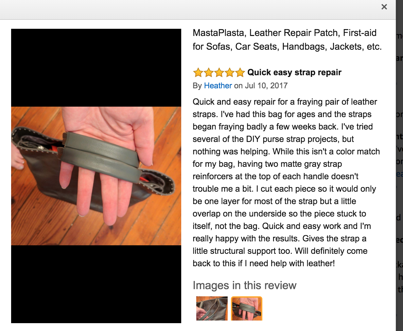Click the fourth gold star in rating
Viewport: 403px width, 331px height.
[x=229, y=72]
